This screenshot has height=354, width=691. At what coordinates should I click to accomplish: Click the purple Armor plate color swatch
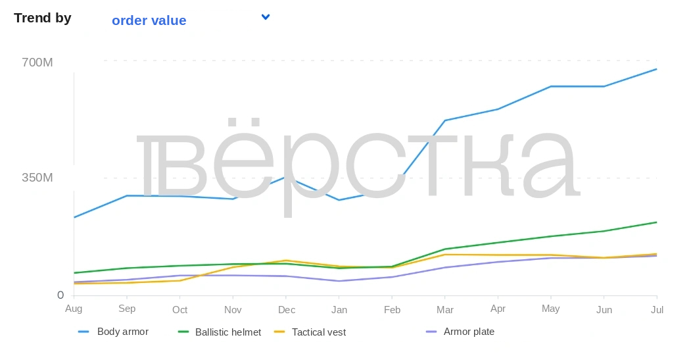tap(431, 332)
